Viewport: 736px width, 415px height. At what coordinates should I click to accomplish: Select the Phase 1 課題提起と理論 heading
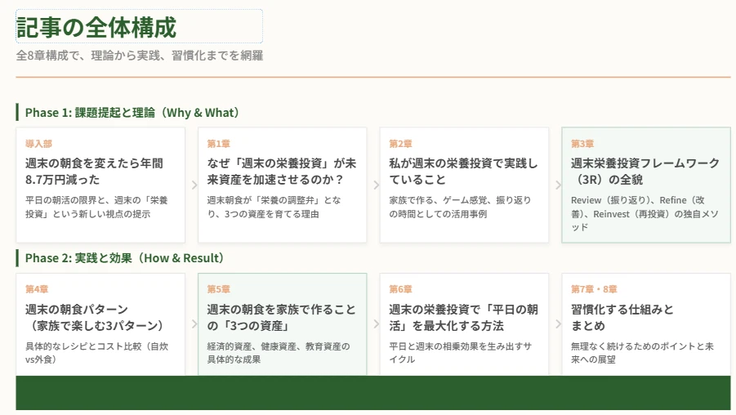coord(132,112)
